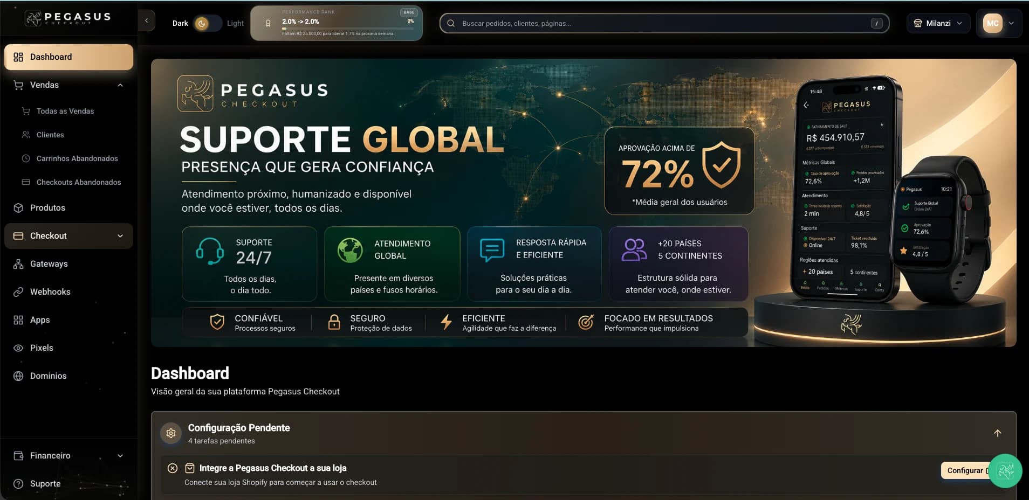This screenshot has height=500, width=1029.
Task: Expand the Financeiro submenu chevron
Action: (x=120, y=456)
